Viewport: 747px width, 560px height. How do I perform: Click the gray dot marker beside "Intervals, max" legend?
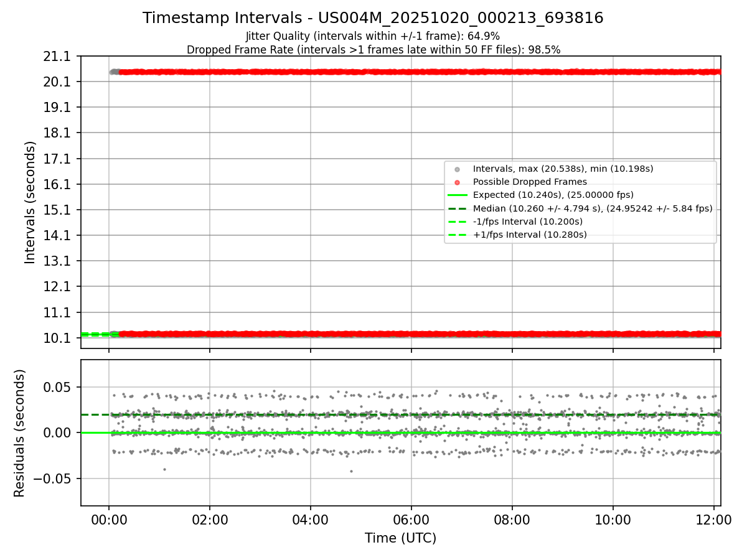point(458,169)
